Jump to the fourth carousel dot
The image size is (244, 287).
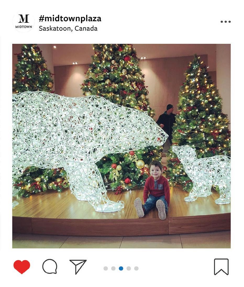click(129, 268)
